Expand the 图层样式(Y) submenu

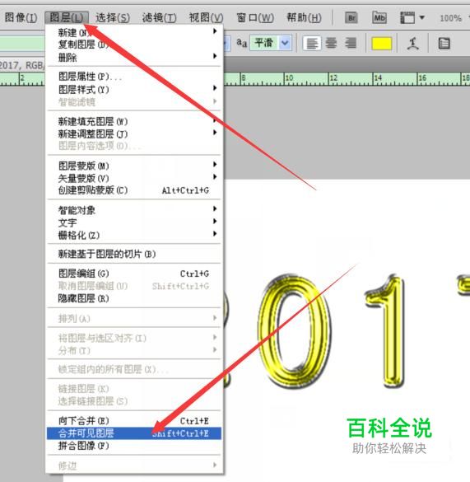pos(134,90)
